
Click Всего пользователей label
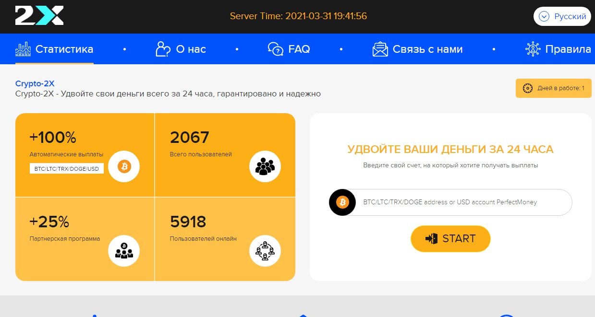(201, 154)
